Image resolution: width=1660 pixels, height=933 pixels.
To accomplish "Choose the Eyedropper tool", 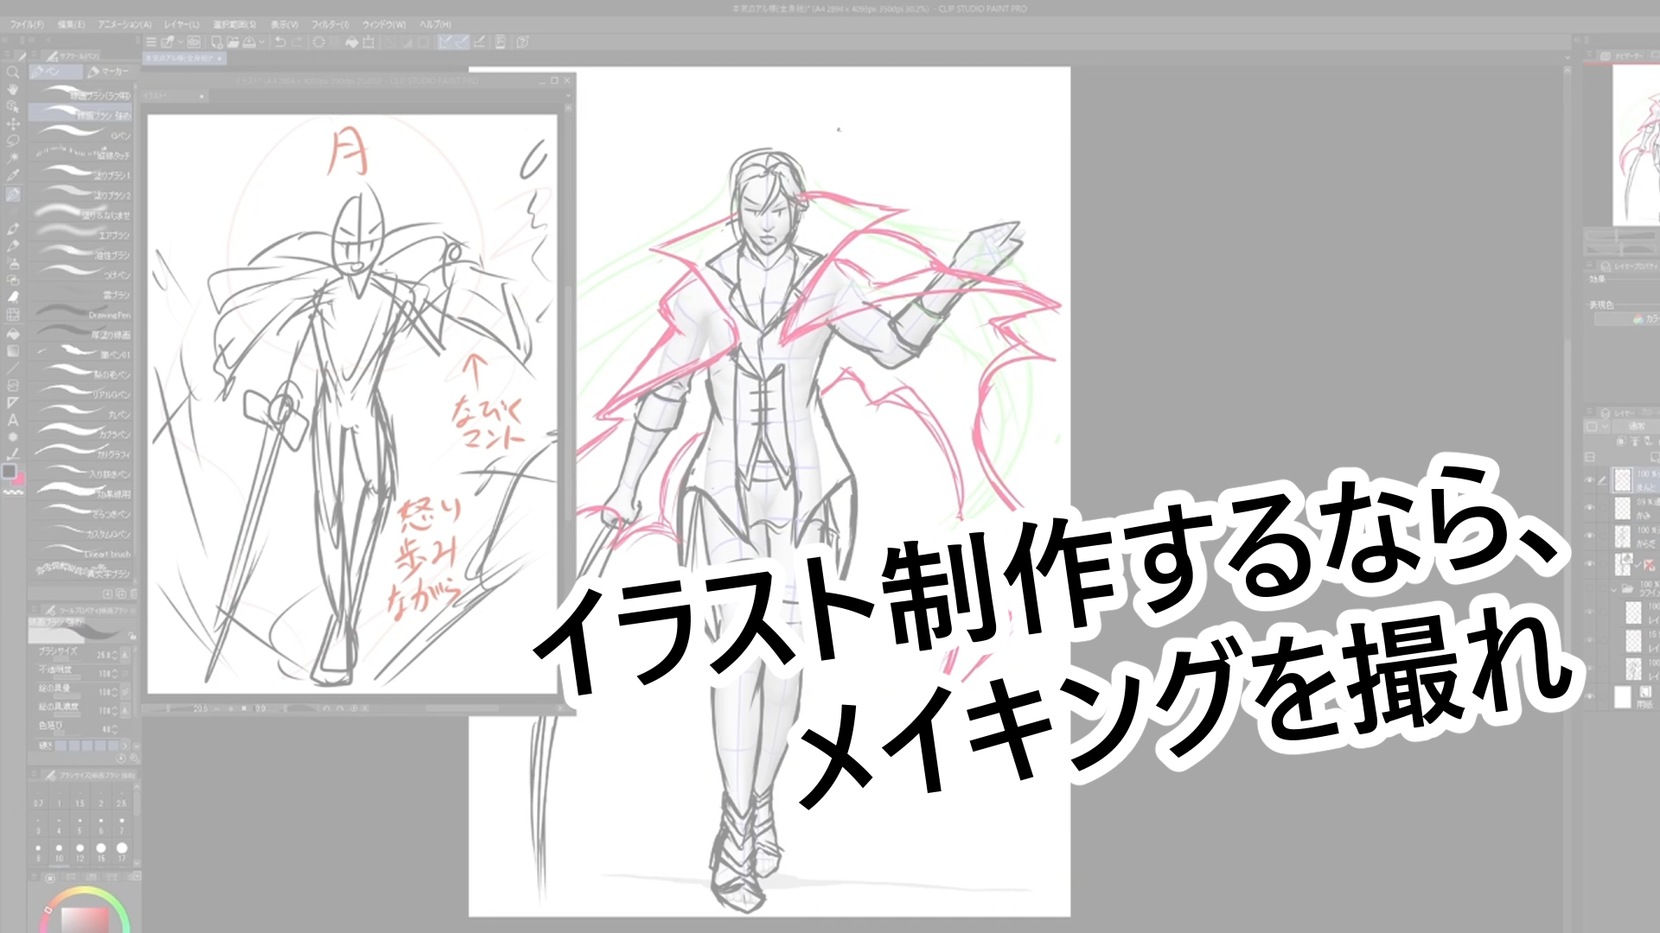I will [13, 176].
